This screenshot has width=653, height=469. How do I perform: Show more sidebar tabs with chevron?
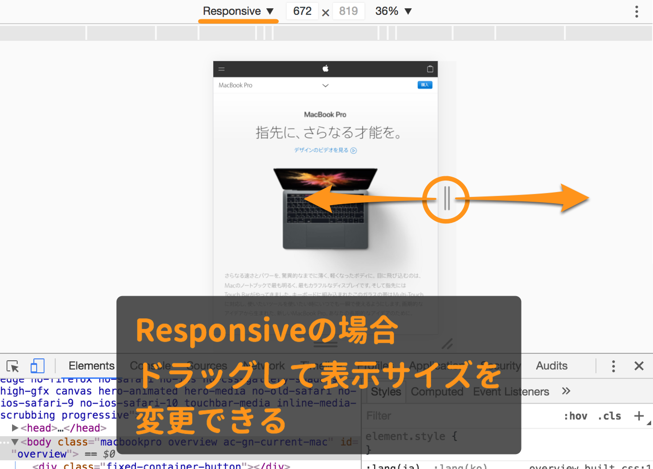566,391
